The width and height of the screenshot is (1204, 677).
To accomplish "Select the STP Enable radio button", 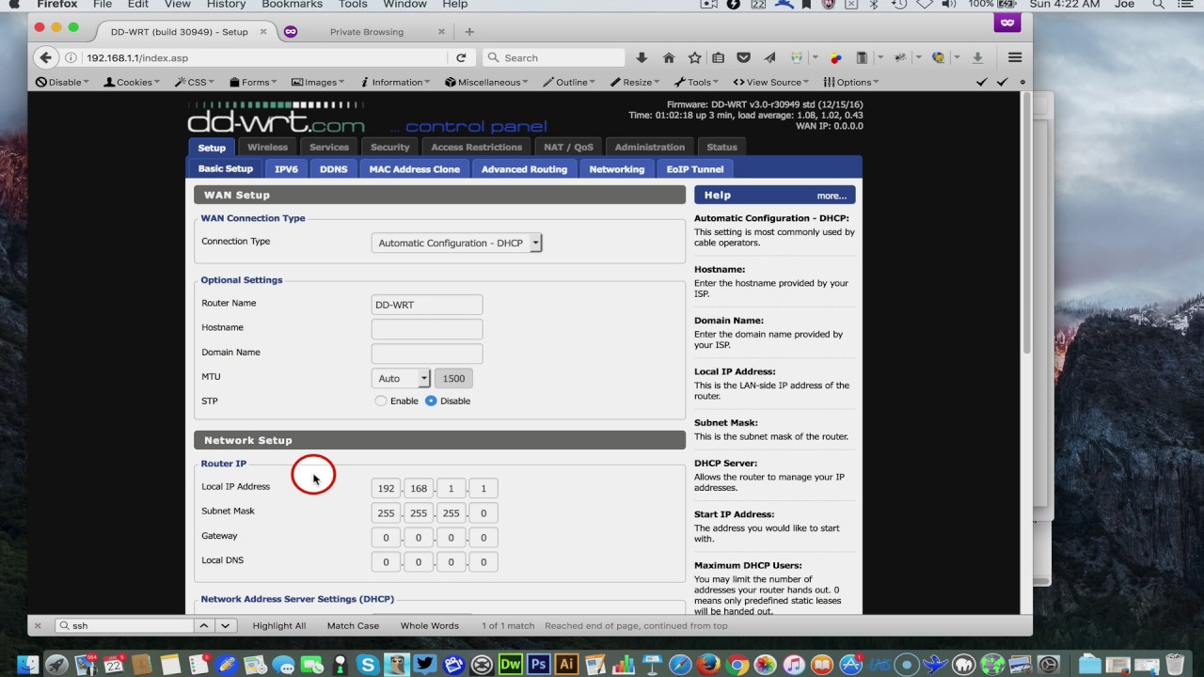I will pos(380,401).
